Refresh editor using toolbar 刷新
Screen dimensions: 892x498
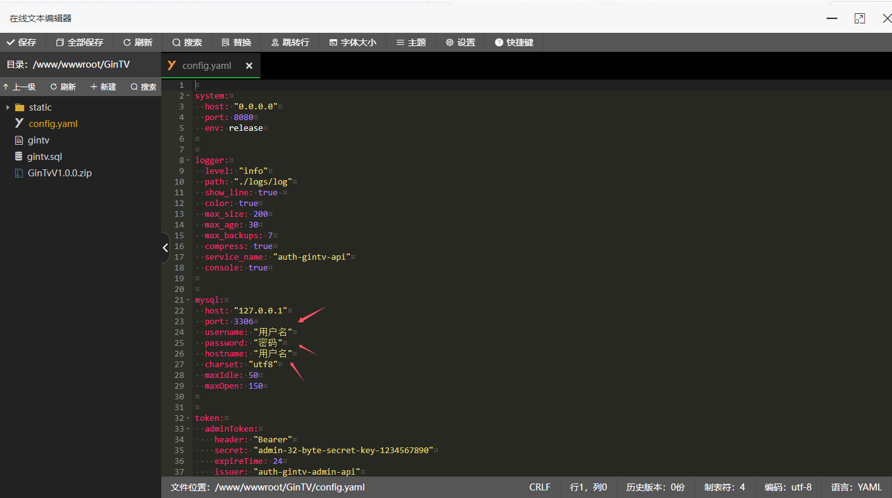pos(138,42)
